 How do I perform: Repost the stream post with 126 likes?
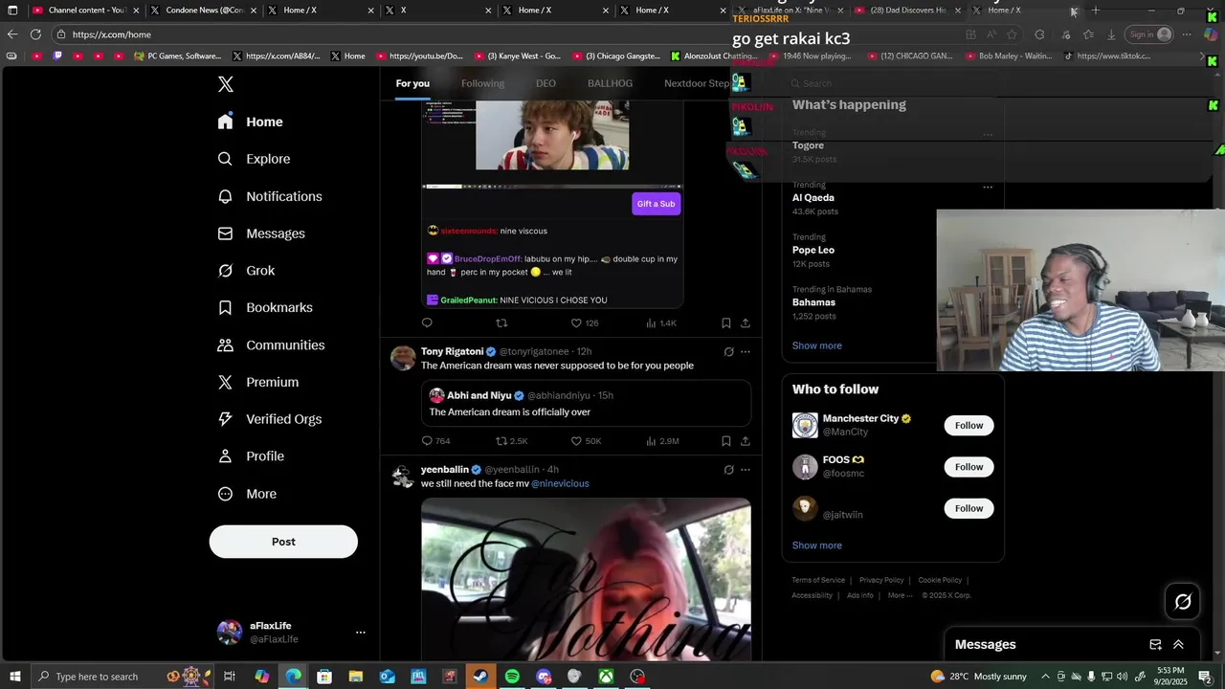[501, 323]
